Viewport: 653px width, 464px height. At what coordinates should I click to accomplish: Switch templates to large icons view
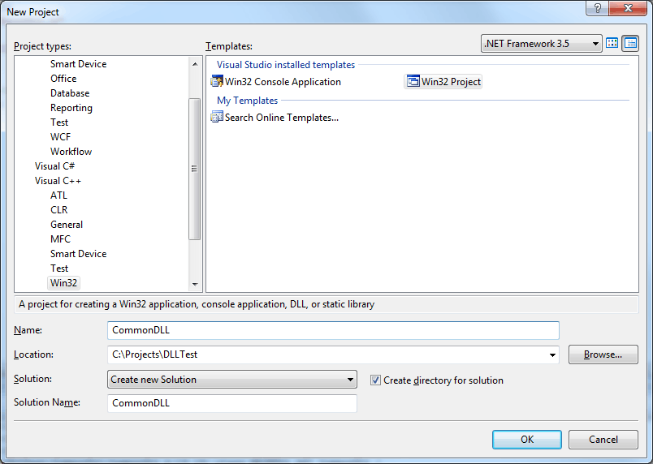coord(612,43)
